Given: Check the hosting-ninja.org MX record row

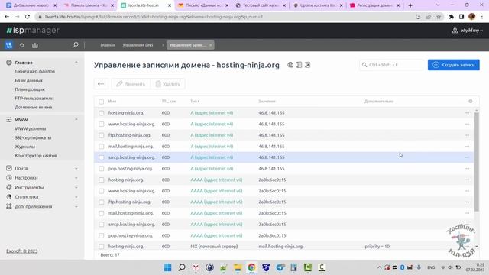Looking at the screenshot, I should pos(102,247).
